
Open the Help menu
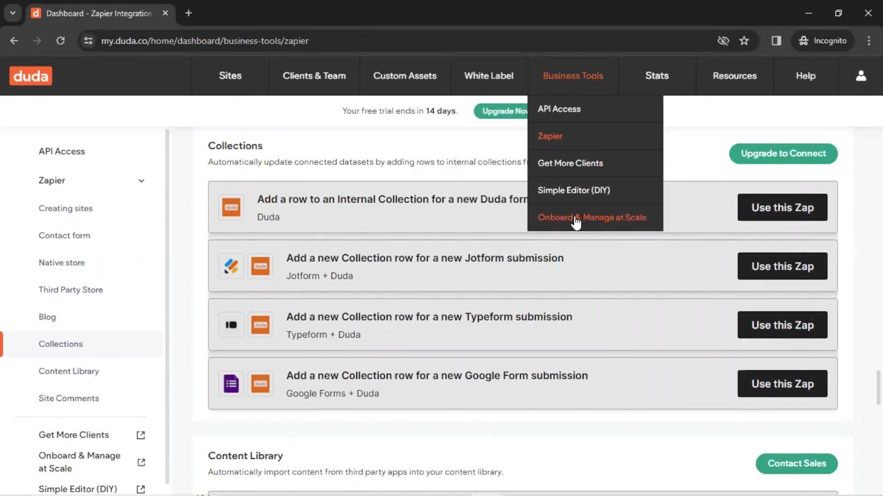[806, 76]
